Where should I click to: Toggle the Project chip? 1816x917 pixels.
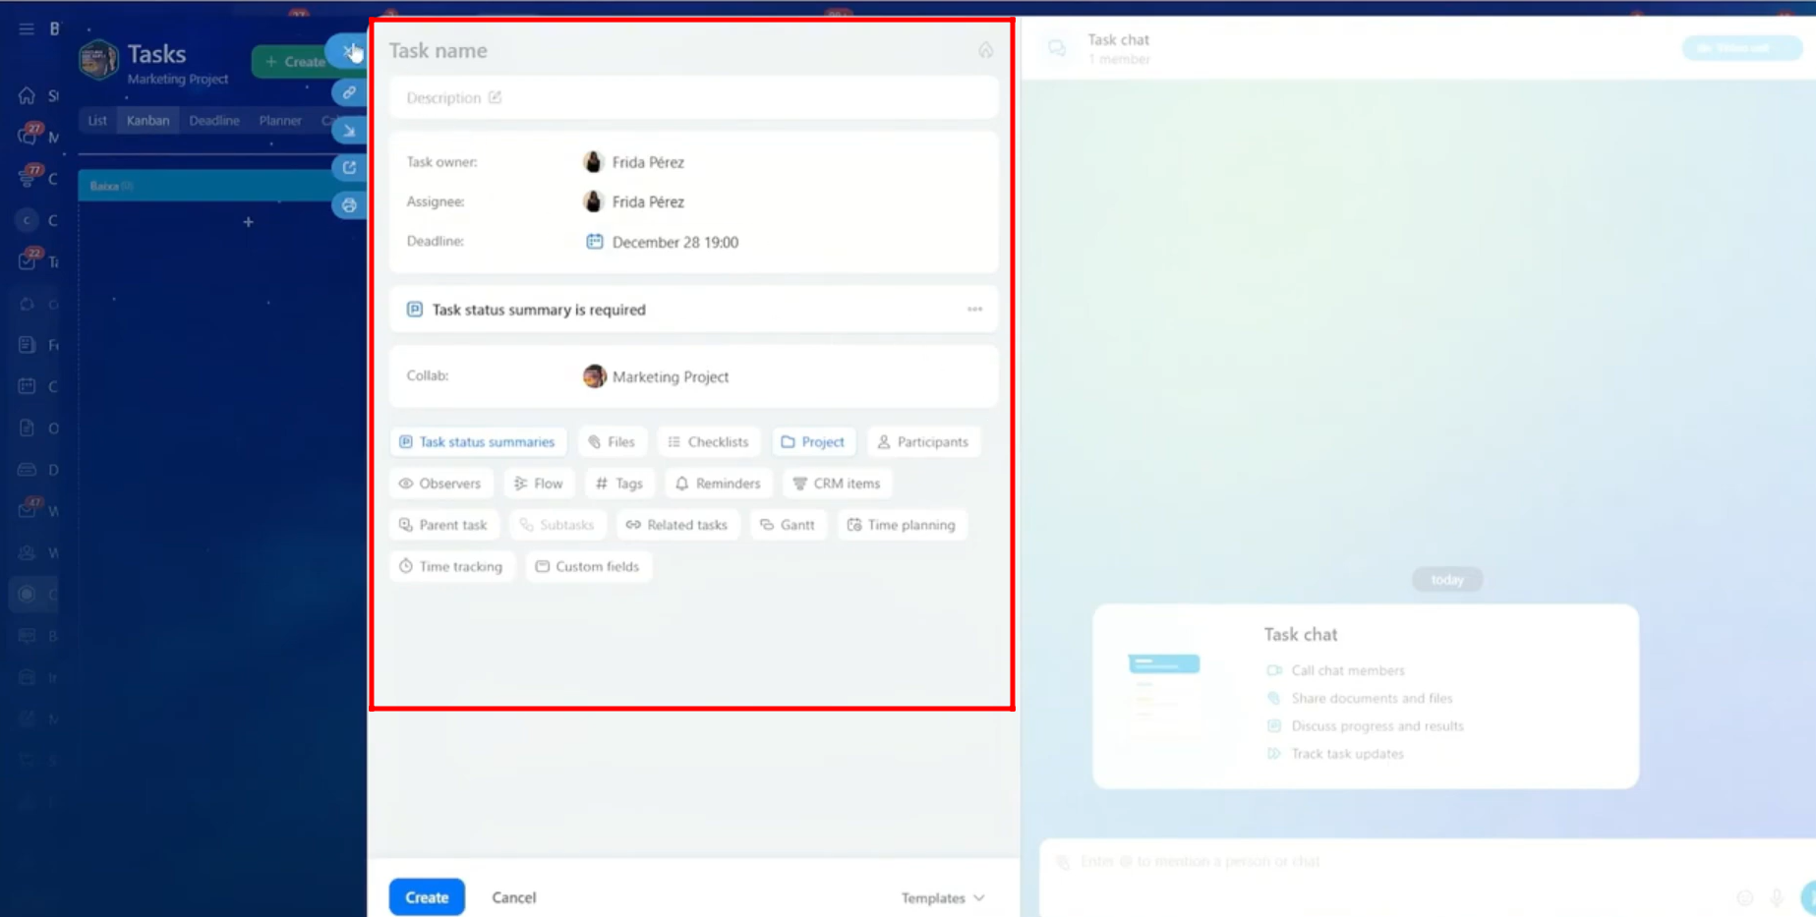[x=812, y=442]
